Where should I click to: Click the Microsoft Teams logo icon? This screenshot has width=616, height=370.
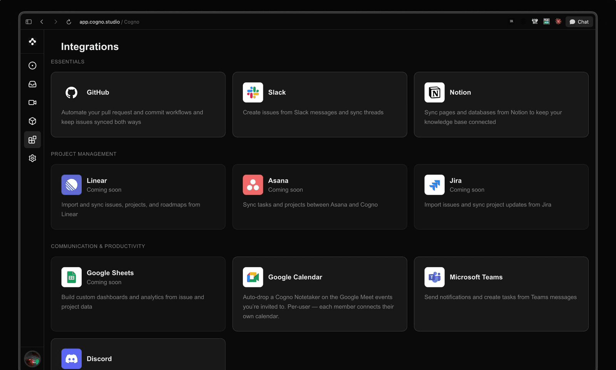click(434, 277)
